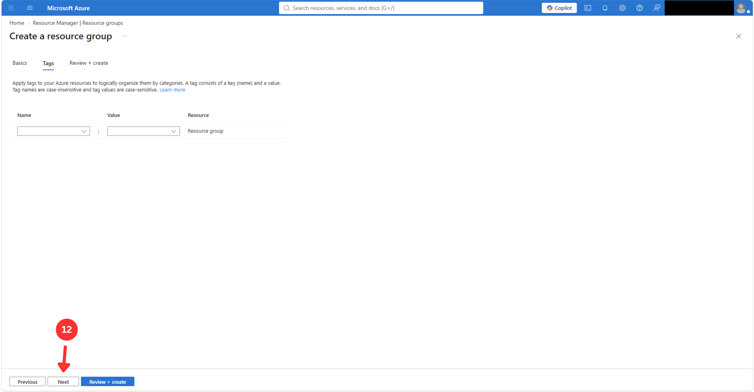Image resolution: width=754 pixels, height=392 pixels.
Task: Open portal settings gear
Action: [x=622, y=8]
